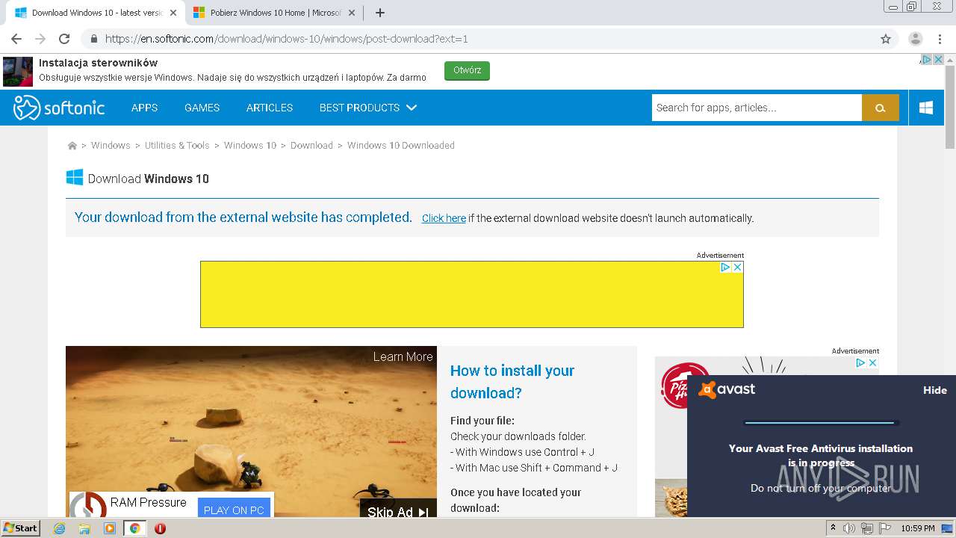Click the Action Center flag icon
The width and height of the screenshot is (956, 538).
(884, 528)
